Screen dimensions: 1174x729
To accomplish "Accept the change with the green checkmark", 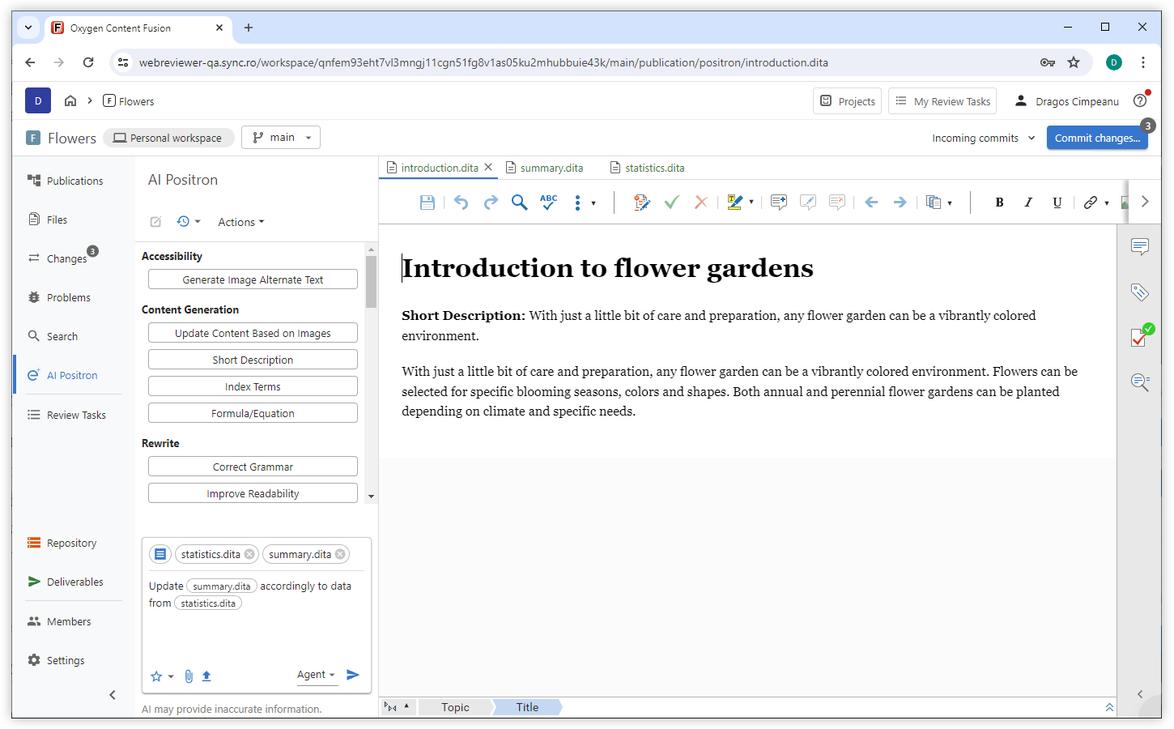I will coord(671,202).
